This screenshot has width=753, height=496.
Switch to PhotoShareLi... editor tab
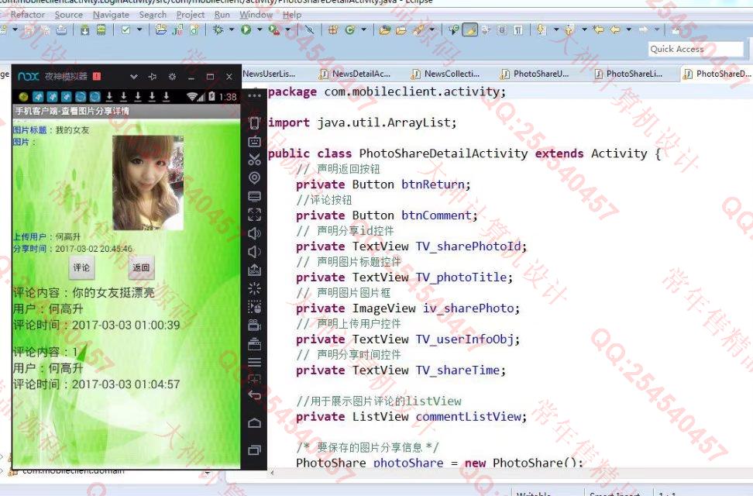click(x=628, y=74)
